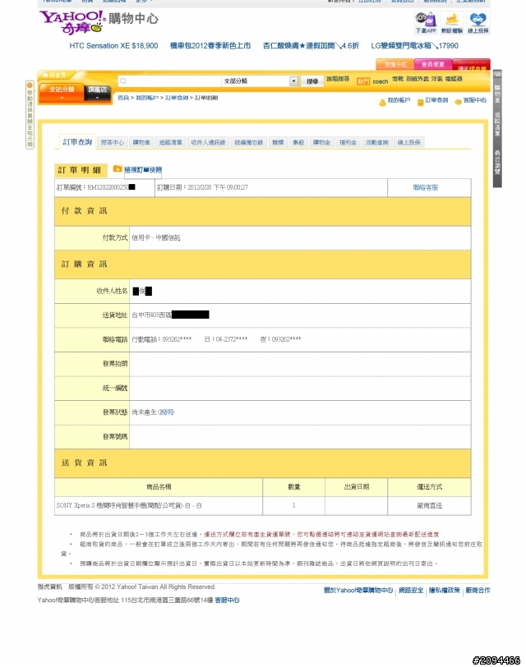The width and height of the screenshot is (526, 667).
Task: Open the 客服中心 header link
Action: pos(474,100)
